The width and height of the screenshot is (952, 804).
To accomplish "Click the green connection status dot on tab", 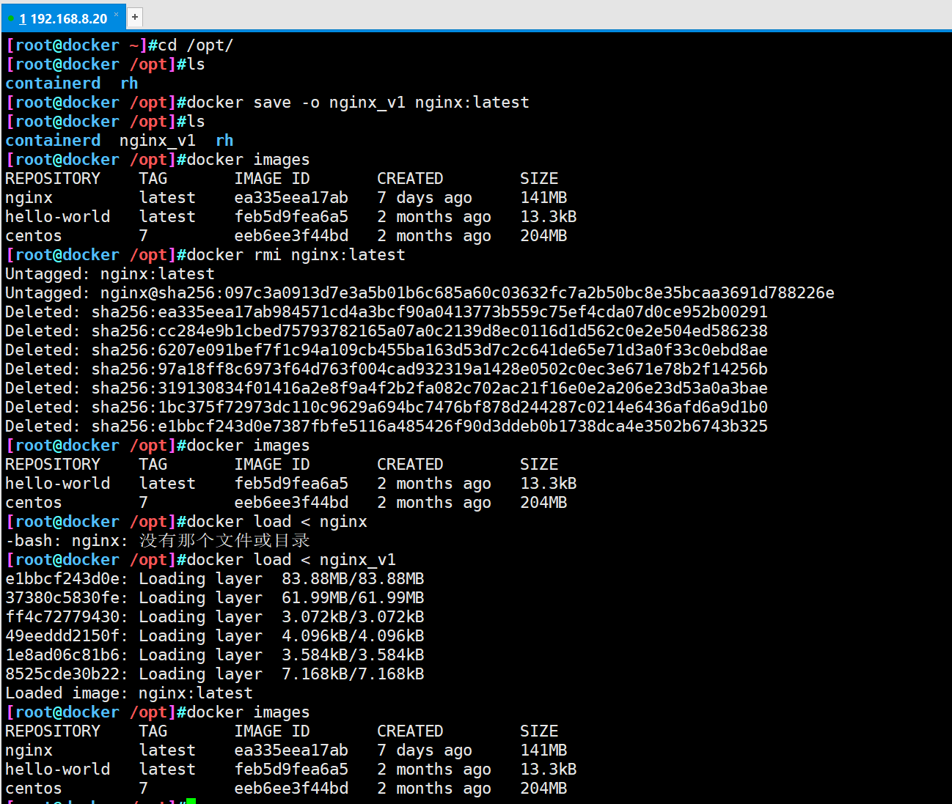I will click(x=11, y=18).
